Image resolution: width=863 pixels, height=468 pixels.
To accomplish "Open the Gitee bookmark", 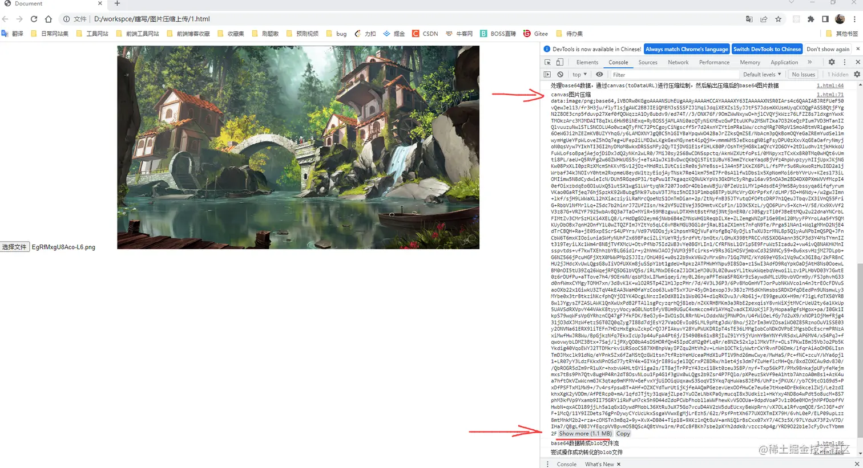I will coord(535,34).
